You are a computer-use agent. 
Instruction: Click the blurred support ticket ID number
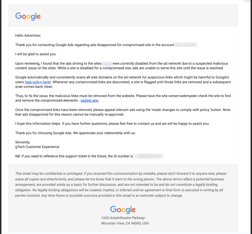[149, 156]
